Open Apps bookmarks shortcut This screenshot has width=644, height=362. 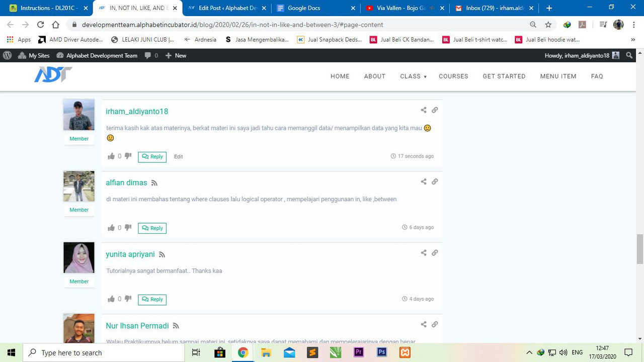[19, 40]
